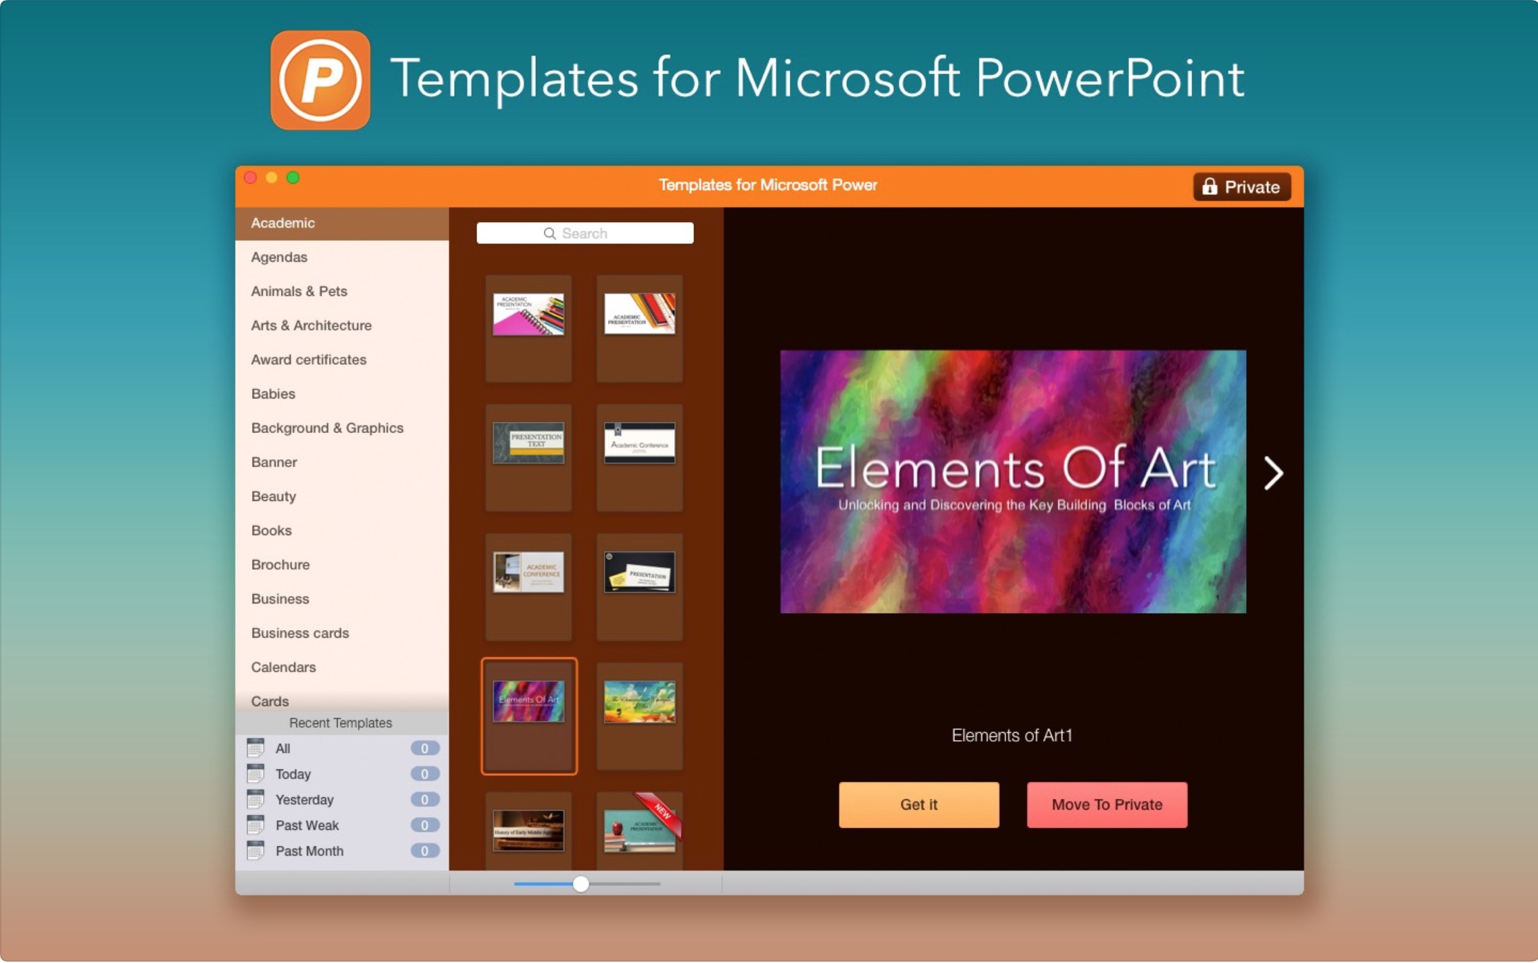Click the calendar icon beside Today
This screenshot has height=963, width=1538.
[255, 774]
